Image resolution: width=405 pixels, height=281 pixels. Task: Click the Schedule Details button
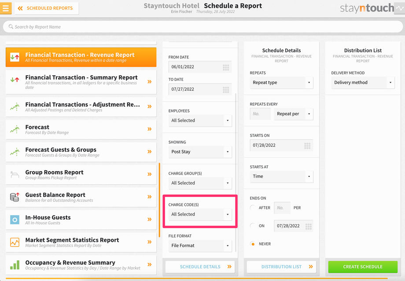click(200, 267)
